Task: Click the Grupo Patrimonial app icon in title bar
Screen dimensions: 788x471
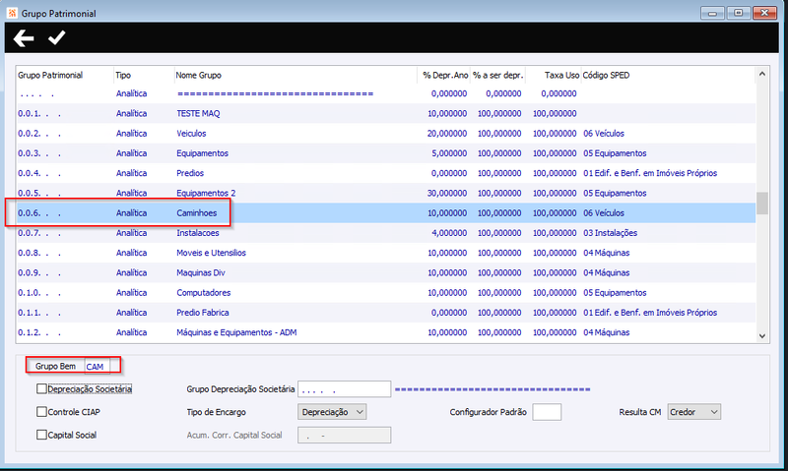Action: coord(12,13)
